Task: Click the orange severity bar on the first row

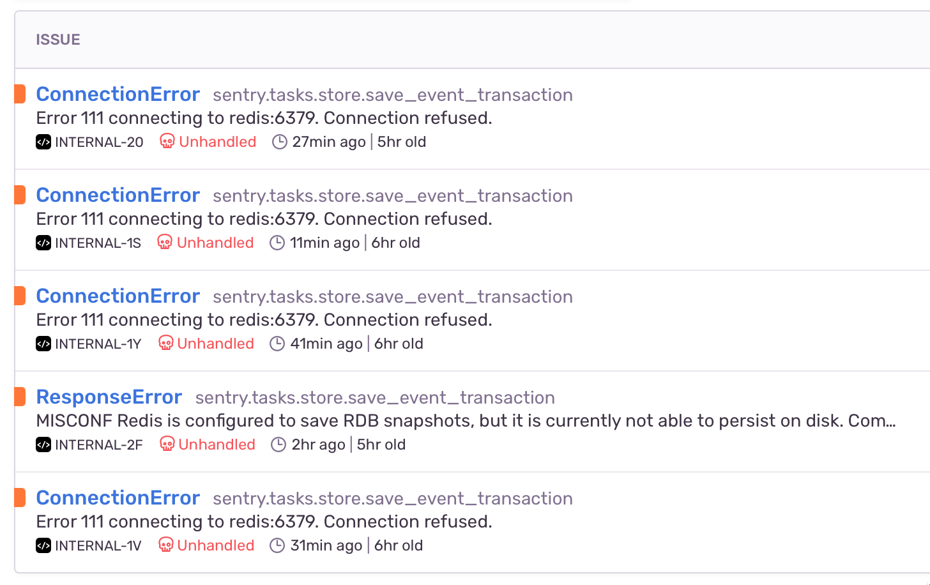Action: tap(20, 93)
